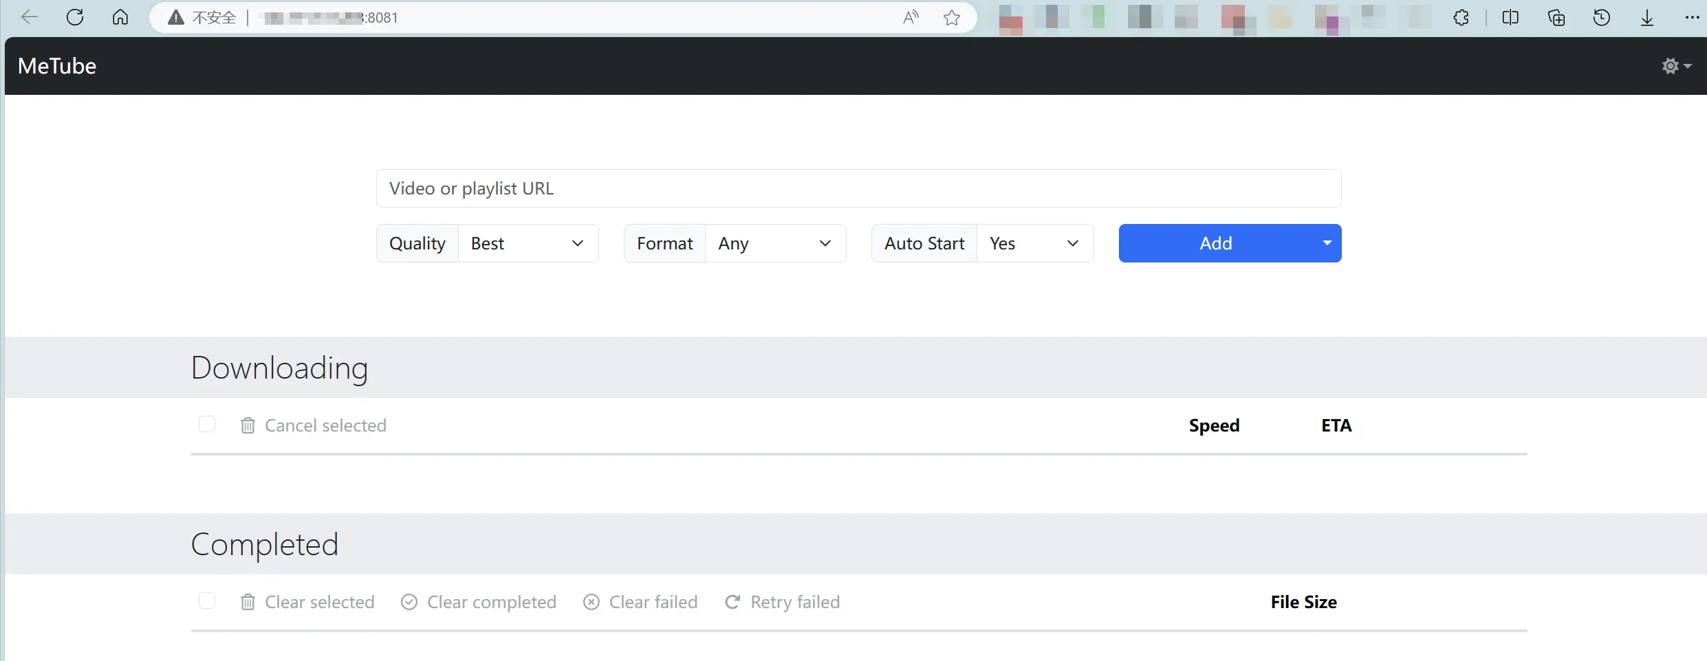Click the File Size column header
Screen dimensions: 1707x661
click(x=1303, y=602)
